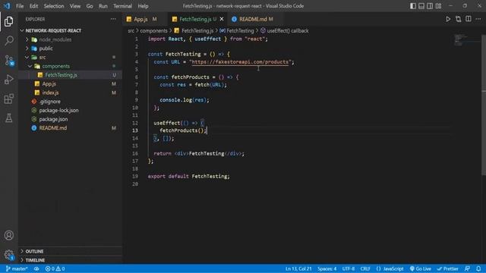The image size is (486, 273).
Task: Open the Manage gear menu
Action: click(8, 255)
